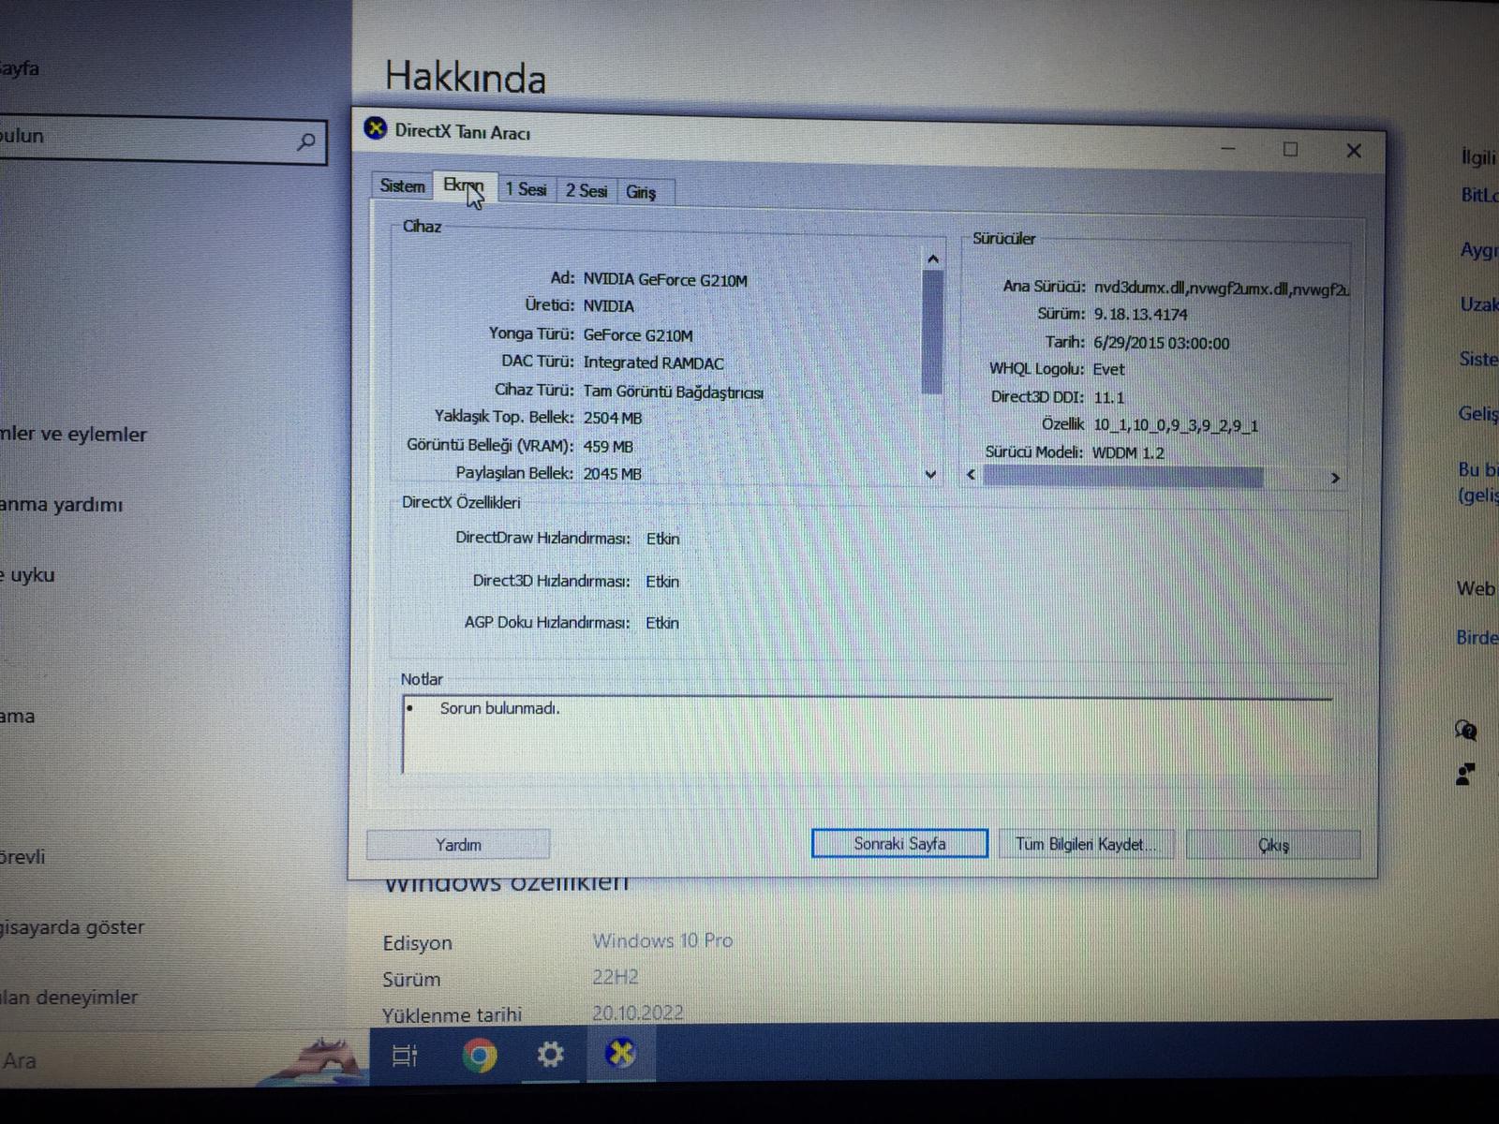The image size is (1499, 1124).
Task: Click the 'WDDM 1.2' driver model value
Action: 1128,452
